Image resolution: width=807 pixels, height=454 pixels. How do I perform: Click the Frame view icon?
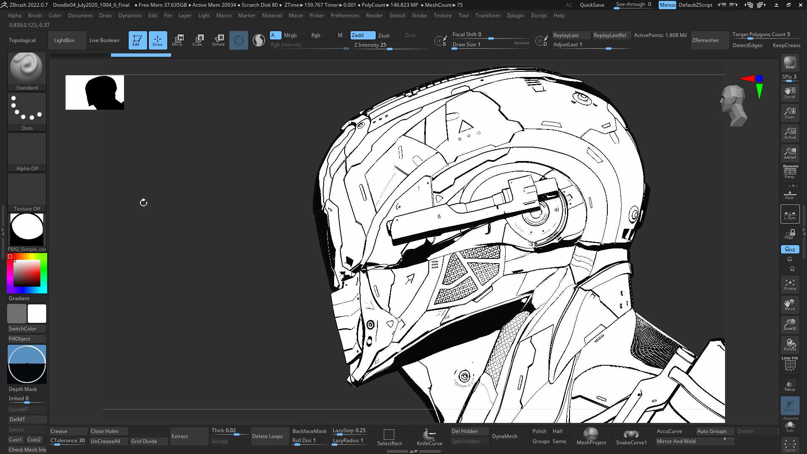[x=790, y=285]
